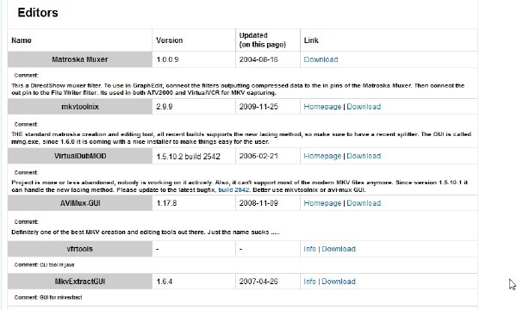Select version value 1.6.4

tap(165, 282)
